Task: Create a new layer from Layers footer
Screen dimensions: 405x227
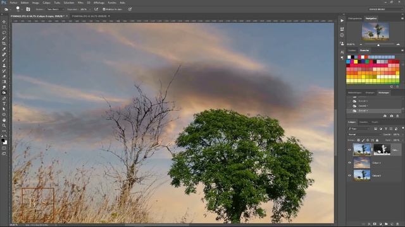Action: 392,224
